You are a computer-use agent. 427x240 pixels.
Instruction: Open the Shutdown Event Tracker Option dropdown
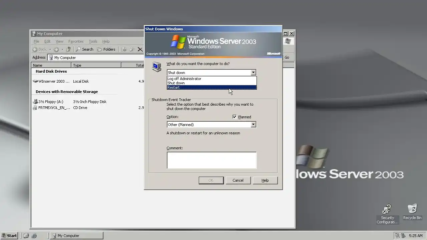[253, 125]
